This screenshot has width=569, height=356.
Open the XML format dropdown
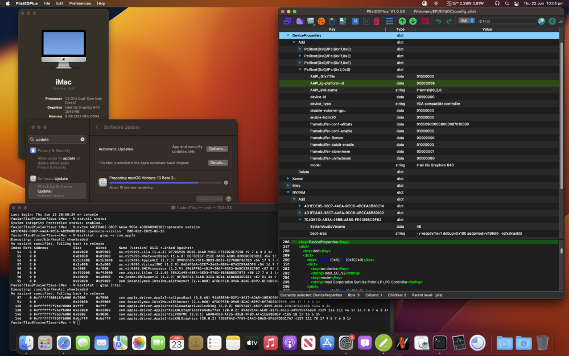pos(467,21)
